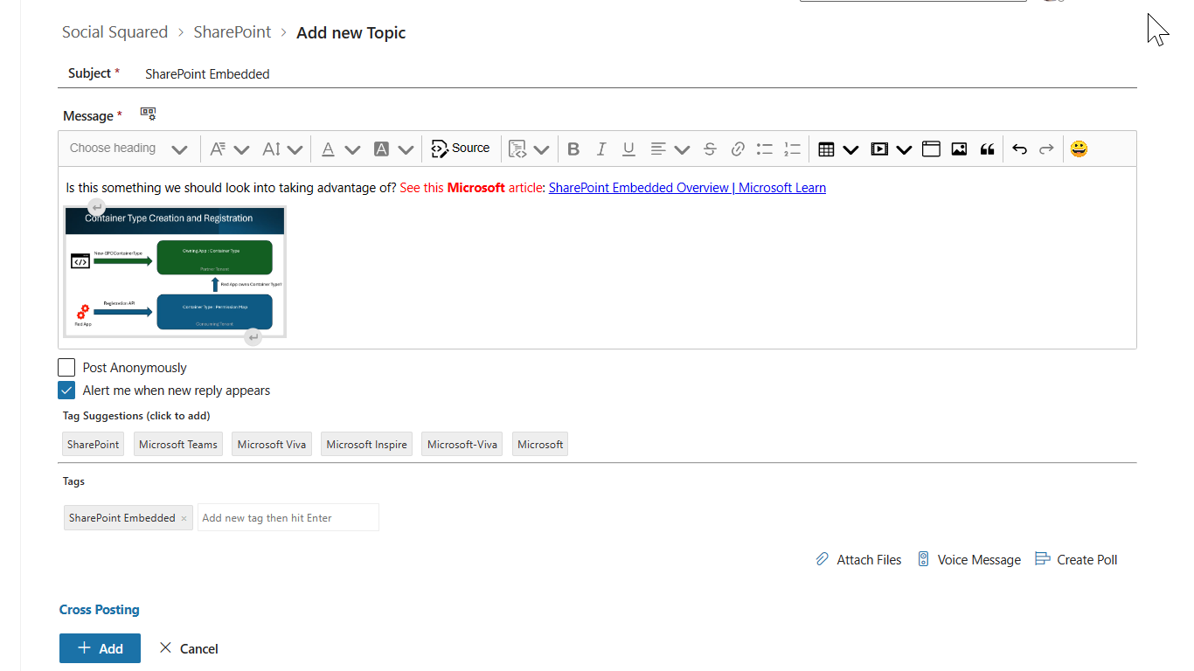Click the insert code block icon

point(517,149)
